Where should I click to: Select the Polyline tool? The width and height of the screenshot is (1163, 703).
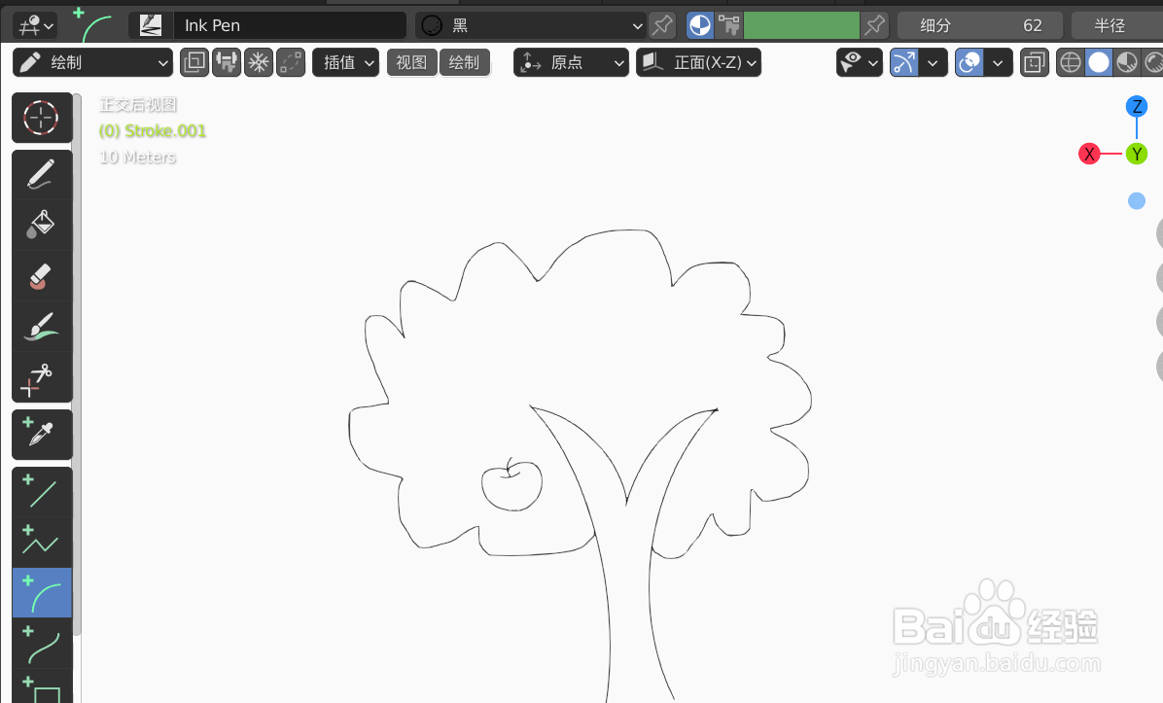[42, 543]
